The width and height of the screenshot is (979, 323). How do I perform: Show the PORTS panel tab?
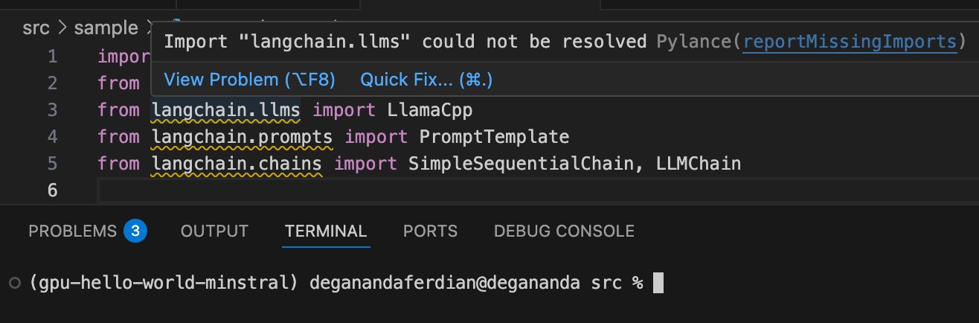[430, 231]
